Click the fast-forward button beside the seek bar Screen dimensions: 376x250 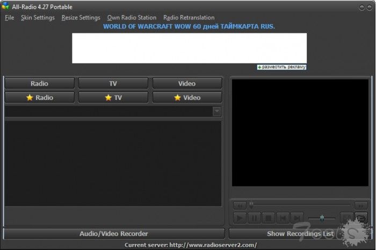click(x=361, y=205)
